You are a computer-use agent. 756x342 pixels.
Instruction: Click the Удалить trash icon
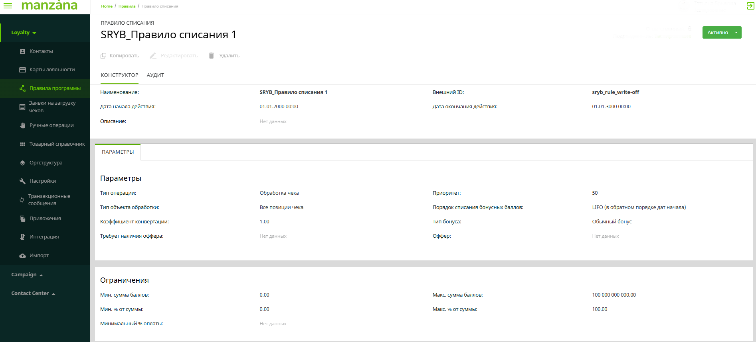[x=212, y=56]
